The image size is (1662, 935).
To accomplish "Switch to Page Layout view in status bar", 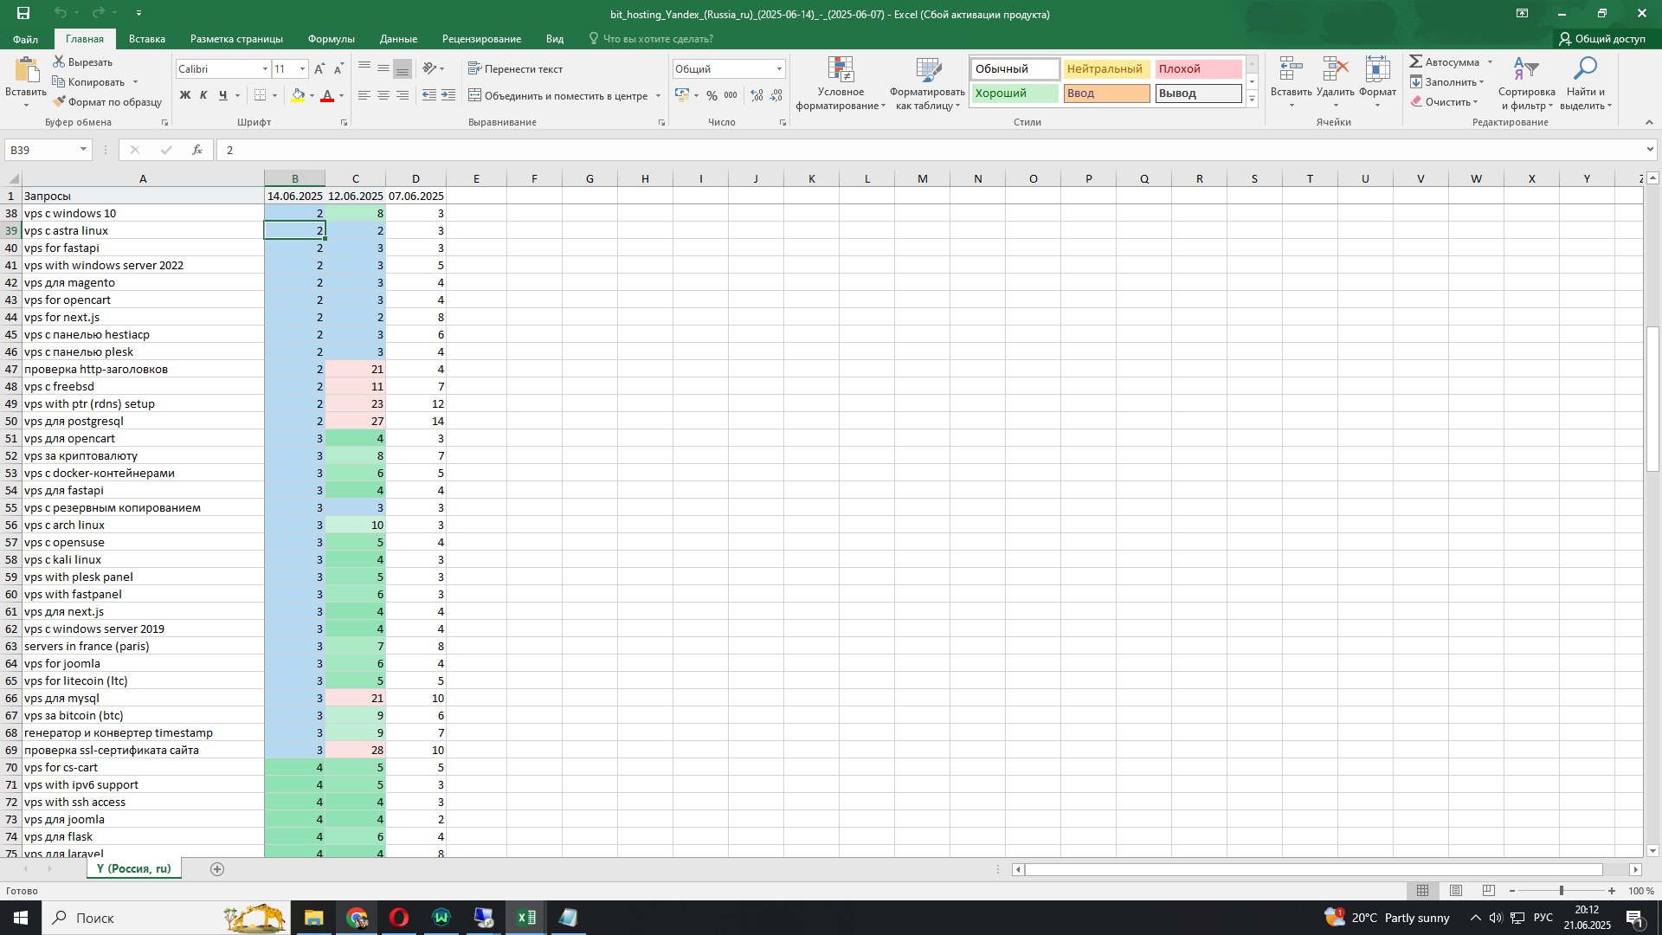I will click(x=1456, y=891).
